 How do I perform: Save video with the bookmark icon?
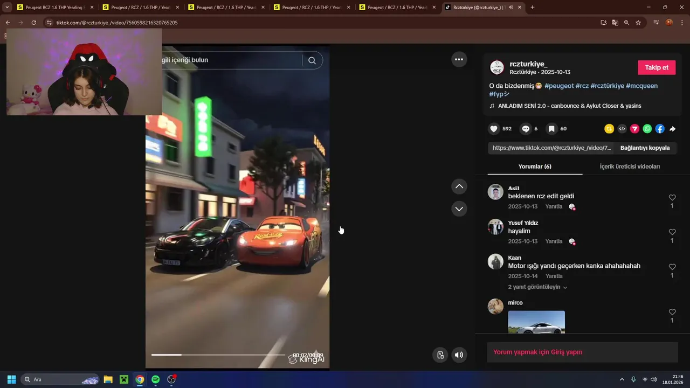[x=551, y=129]
